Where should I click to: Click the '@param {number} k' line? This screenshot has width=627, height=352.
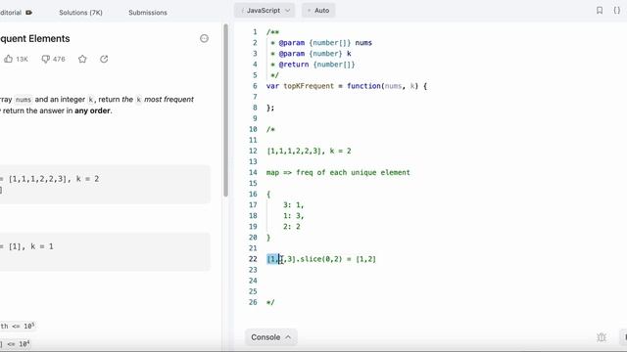(311, 54)
